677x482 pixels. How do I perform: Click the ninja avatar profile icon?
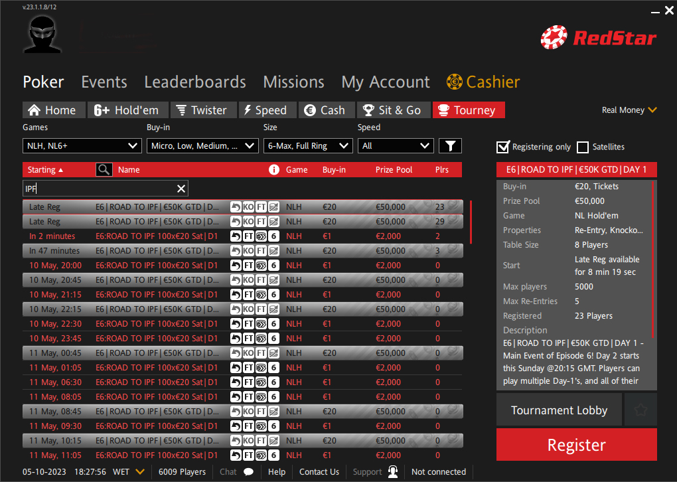click(42, 35)
